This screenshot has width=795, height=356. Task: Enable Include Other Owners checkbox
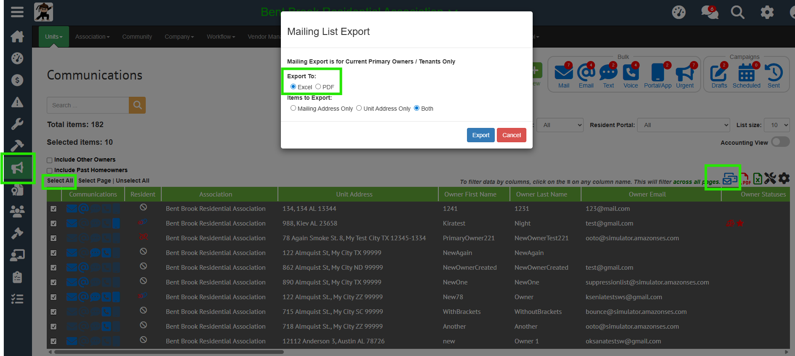(x=50, y=160)
